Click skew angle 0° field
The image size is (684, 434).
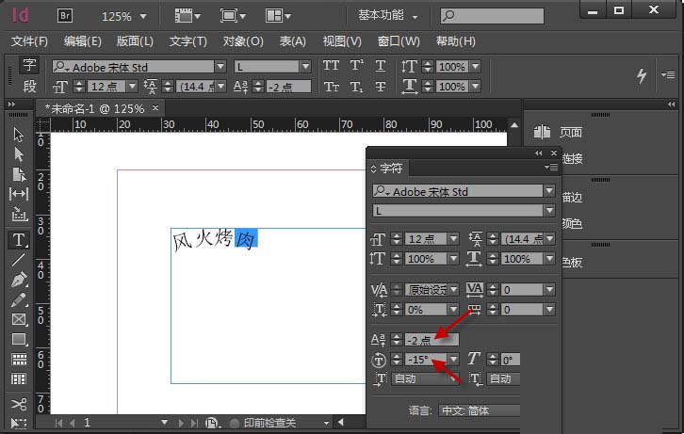tap(511, 360)
